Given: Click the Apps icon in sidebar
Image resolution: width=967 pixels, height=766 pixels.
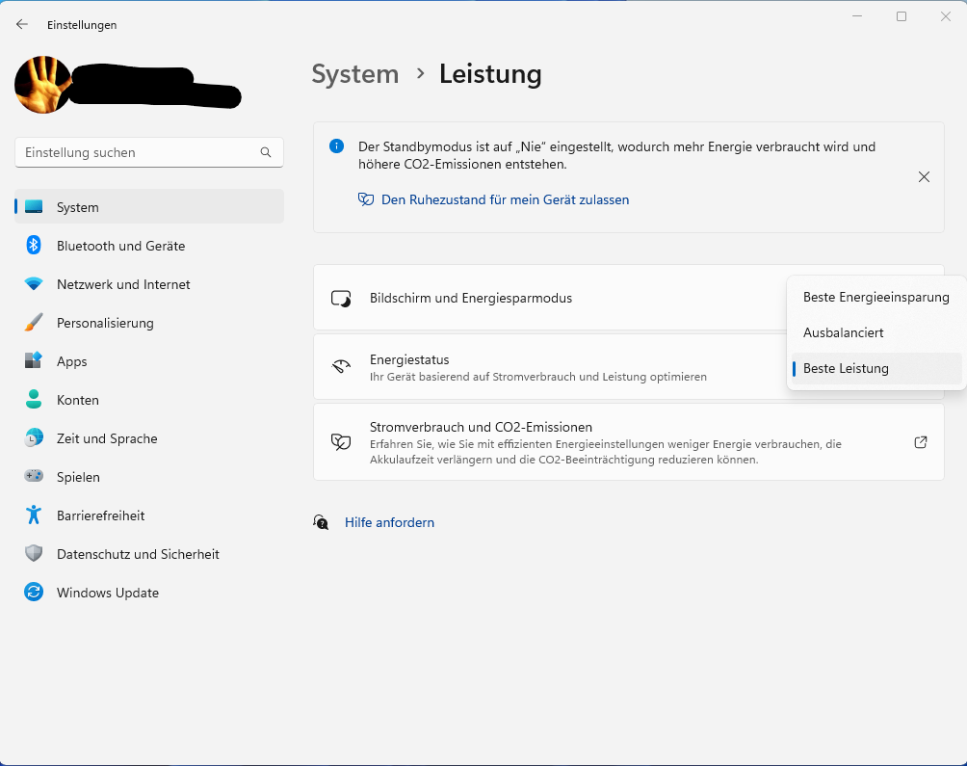Looking at the screenshot, I should (x=34, y=361).
